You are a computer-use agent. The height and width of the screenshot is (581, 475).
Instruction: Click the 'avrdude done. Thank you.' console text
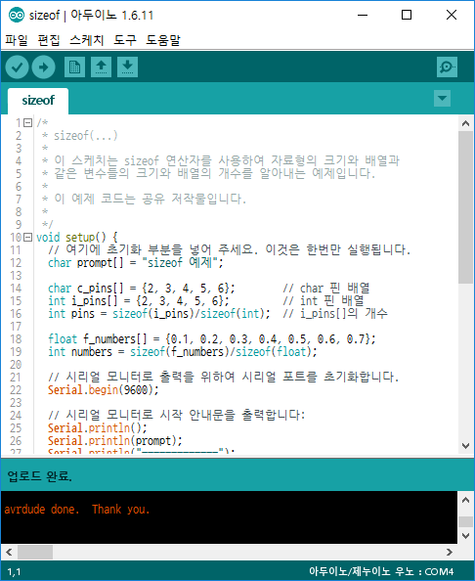[x=76, y=510]
